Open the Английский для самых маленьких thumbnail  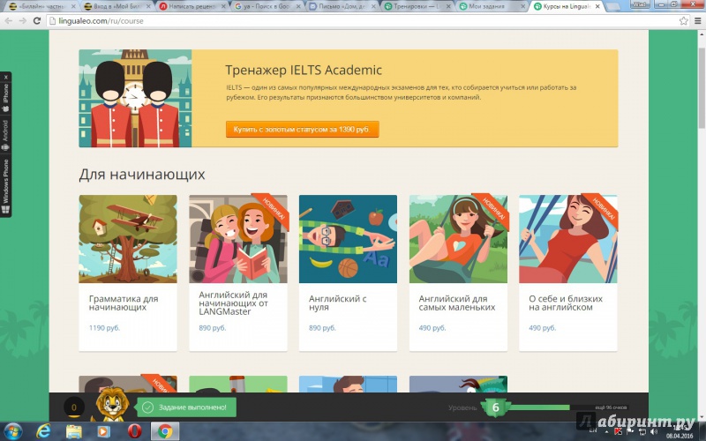click(x=458, y=239)
